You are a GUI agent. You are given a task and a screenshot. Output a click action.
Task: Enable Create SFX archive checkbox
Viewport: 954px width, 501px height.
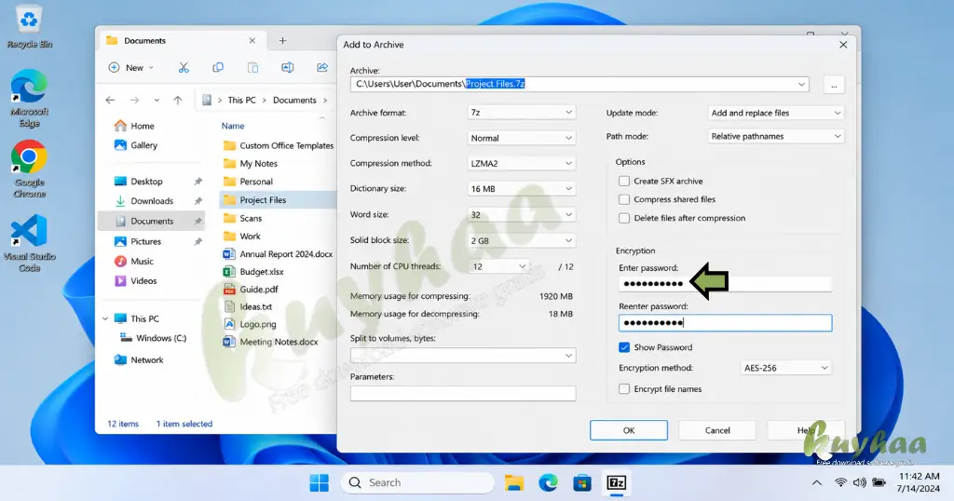pyautogui.click(x=624, y=182)
